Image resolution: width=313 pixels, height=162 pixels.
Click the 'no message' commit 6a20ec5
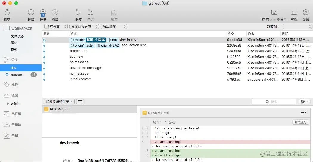(177, 62)
